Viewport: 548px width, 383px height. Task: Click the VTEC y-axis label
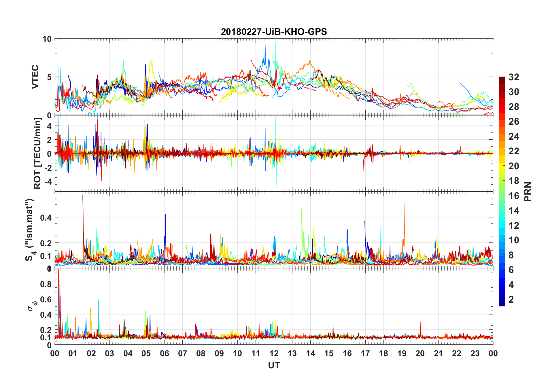pos(35,77)
